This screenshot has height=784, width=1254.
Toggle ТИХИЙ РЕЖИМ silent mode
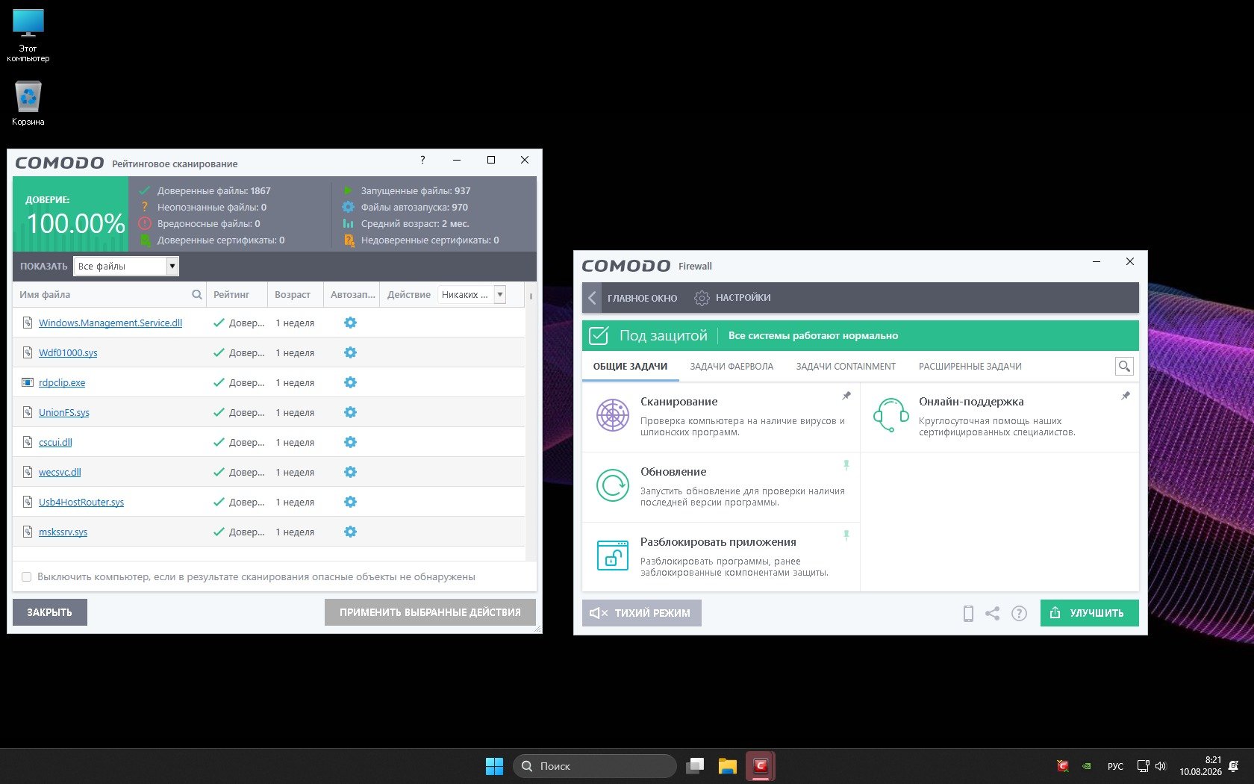click(642, 613)
